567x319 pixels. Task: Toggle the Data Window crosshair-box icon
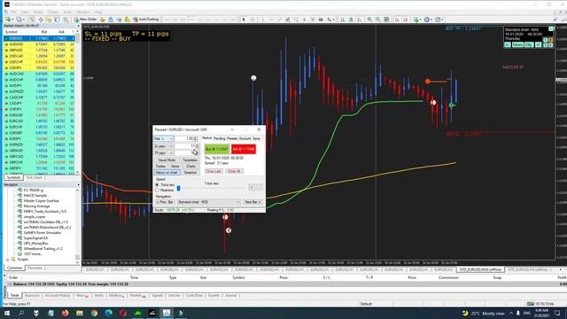click(41, 19)
